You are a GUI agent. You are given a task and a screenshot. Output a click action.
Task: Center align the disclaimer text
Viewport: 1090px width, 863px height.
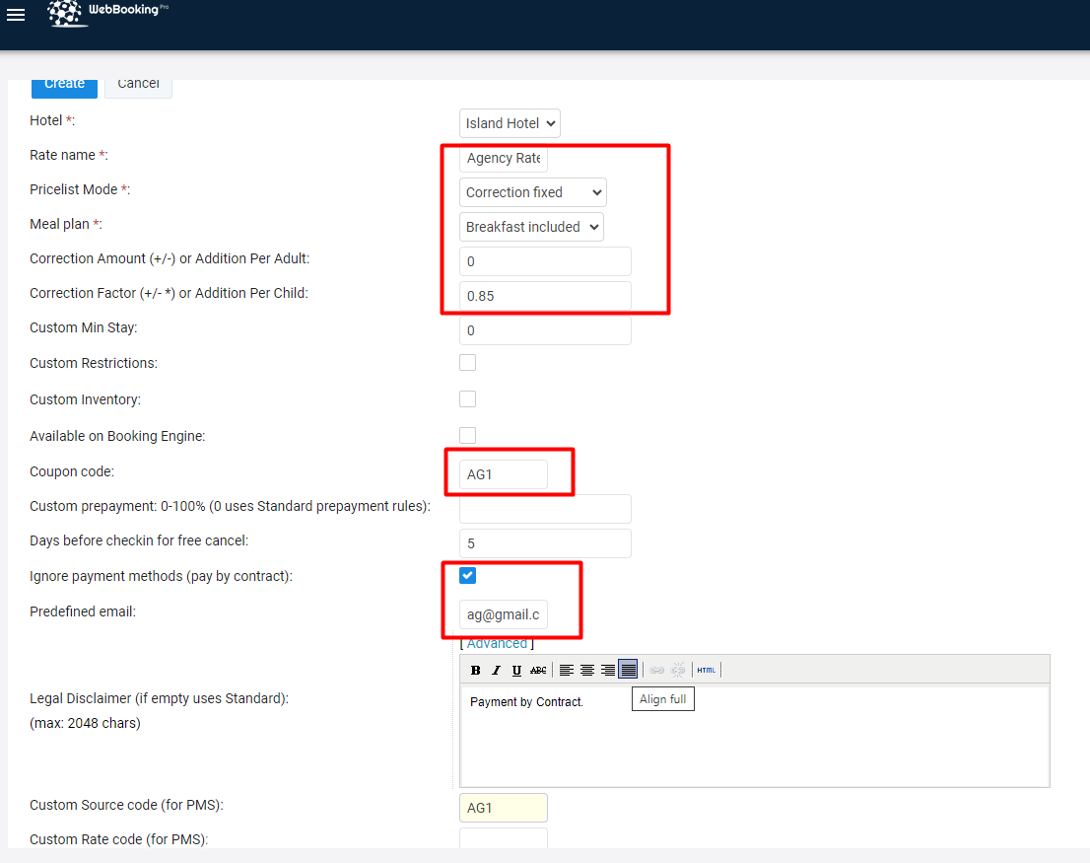pyautogui.click(x=587, y=671)
